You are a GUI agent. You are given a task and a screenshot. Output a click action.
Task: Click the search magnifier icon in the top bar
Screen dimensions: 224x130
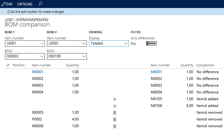[x=40, y=4]
